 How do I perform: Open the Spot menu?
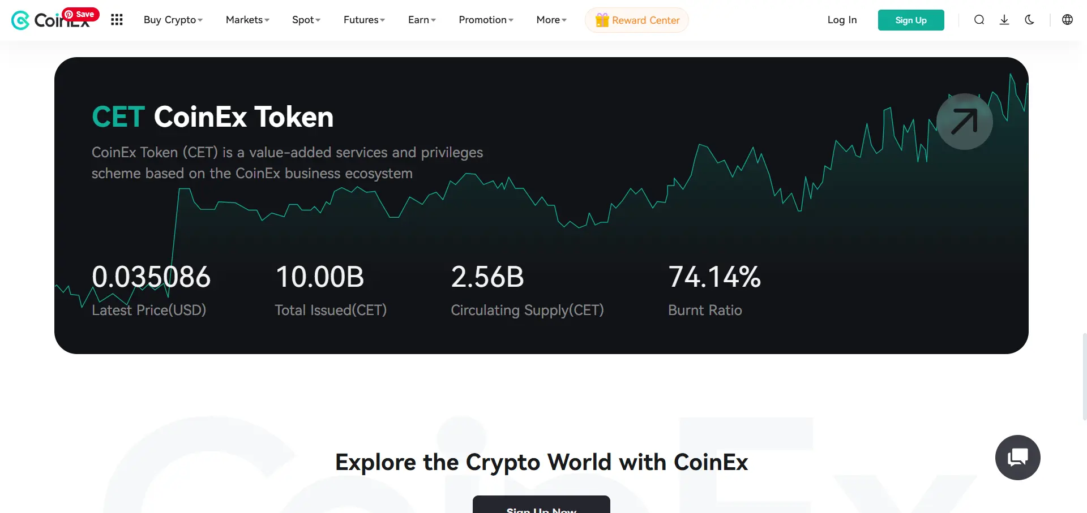tap(306, 20)
